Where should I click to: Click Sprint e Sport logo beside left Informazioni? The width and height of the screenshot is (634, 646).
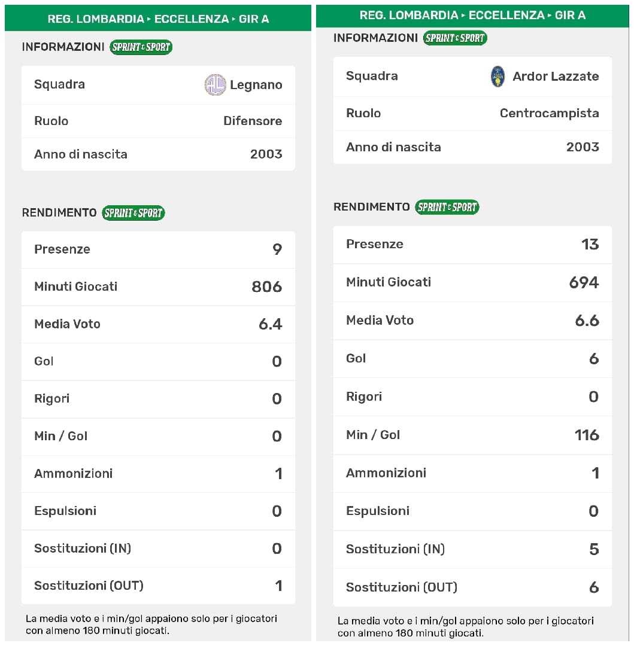coord(141,47)
